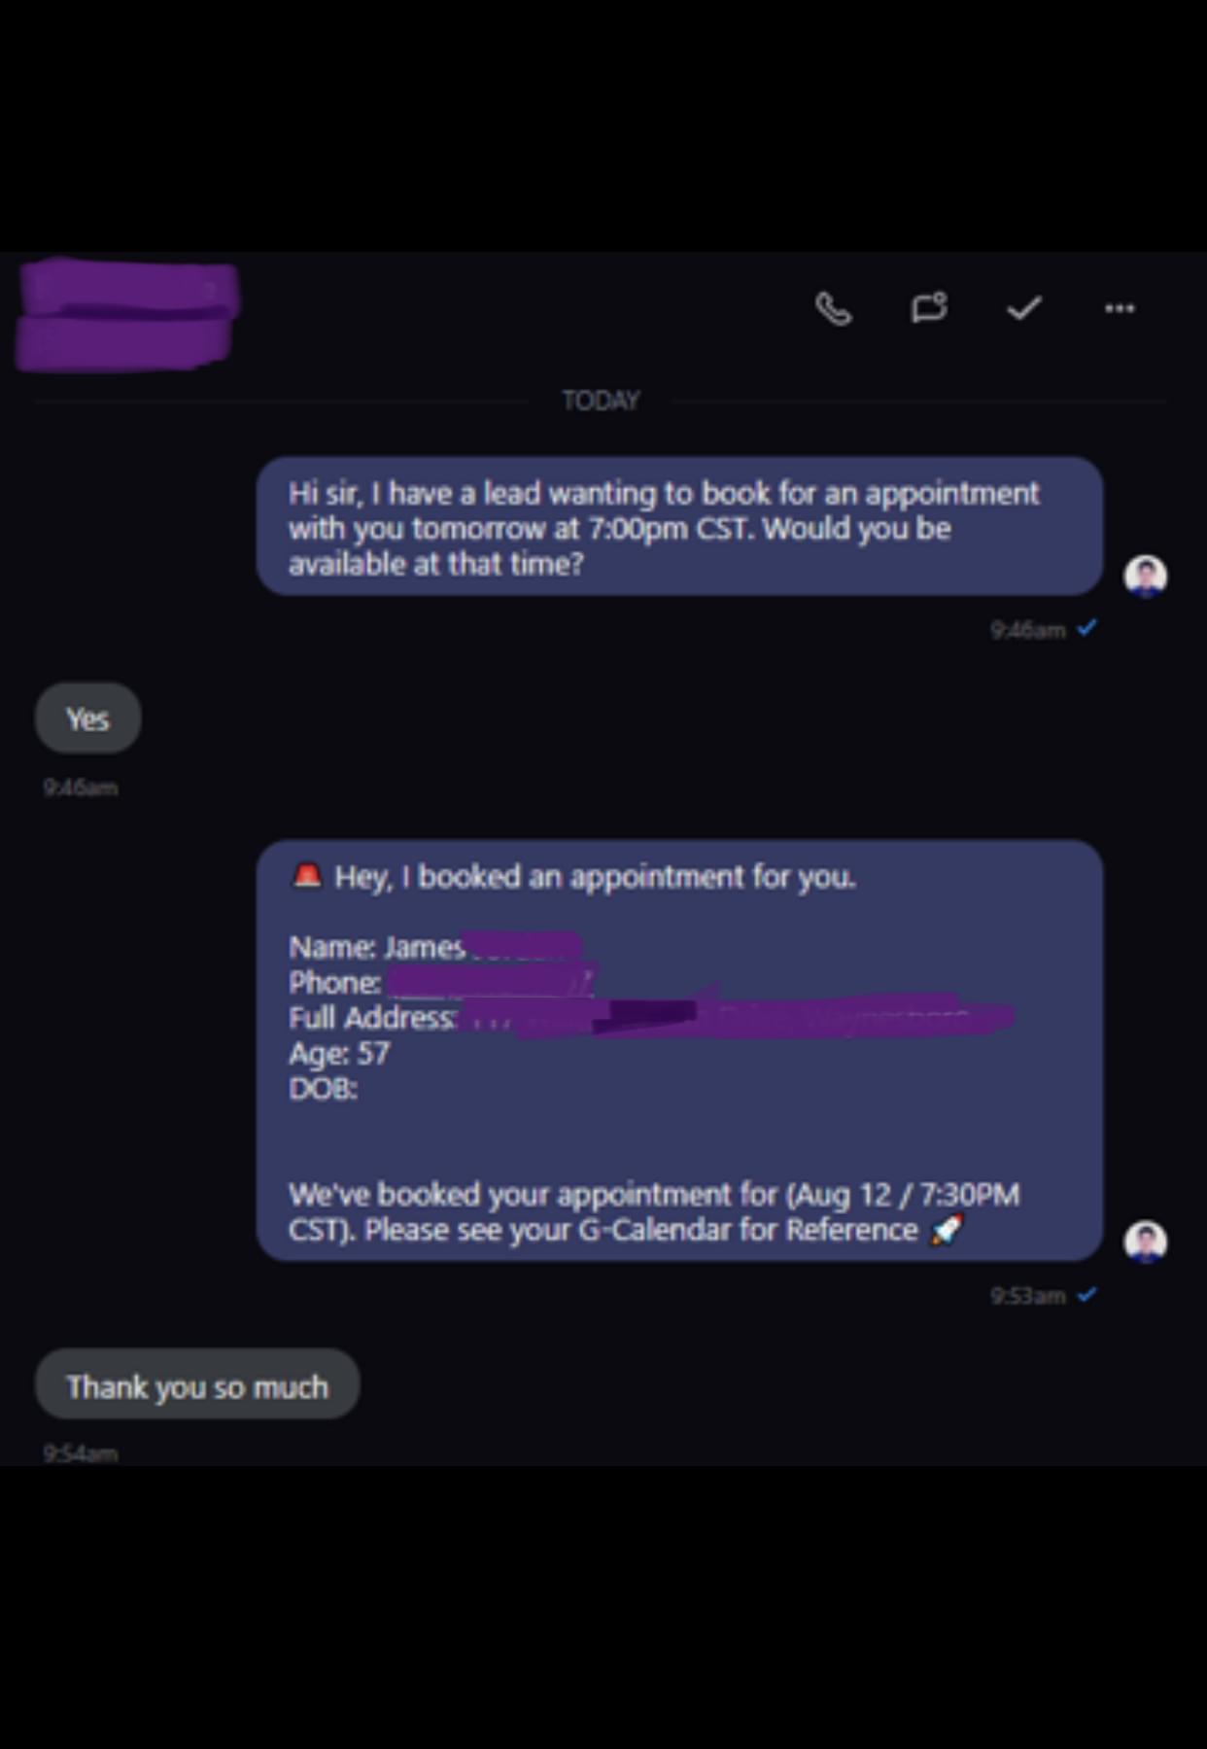Screen dimensions: 1207x1749
Task: Click avatar beside the booked appointment message
Action: click(x=1145, y=1242)
